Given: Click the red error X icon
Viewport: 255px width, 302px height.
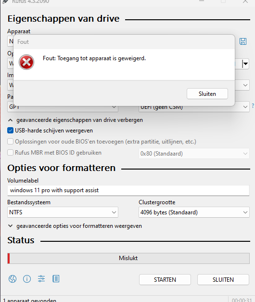Looking at the screenshot, I should [26, 62].
